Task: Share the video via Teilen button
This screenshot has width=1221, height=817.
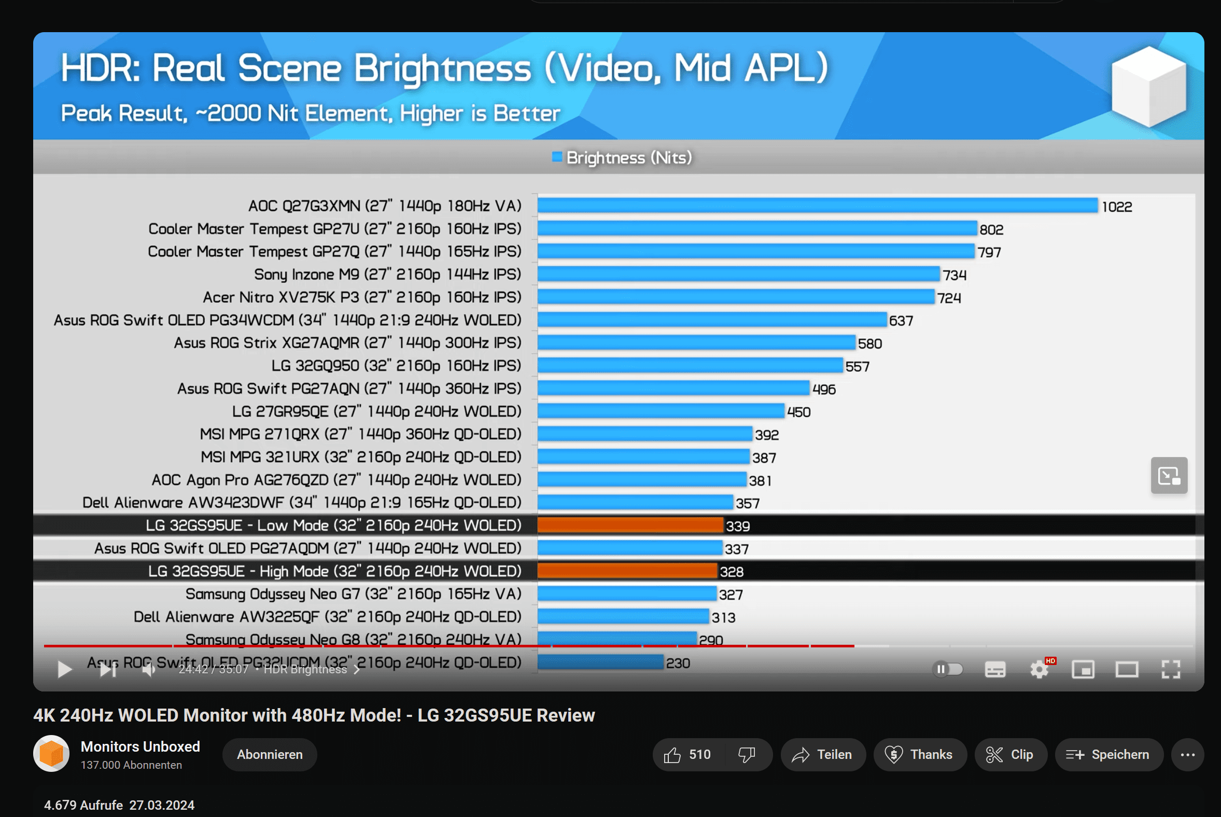Action: 823,754
